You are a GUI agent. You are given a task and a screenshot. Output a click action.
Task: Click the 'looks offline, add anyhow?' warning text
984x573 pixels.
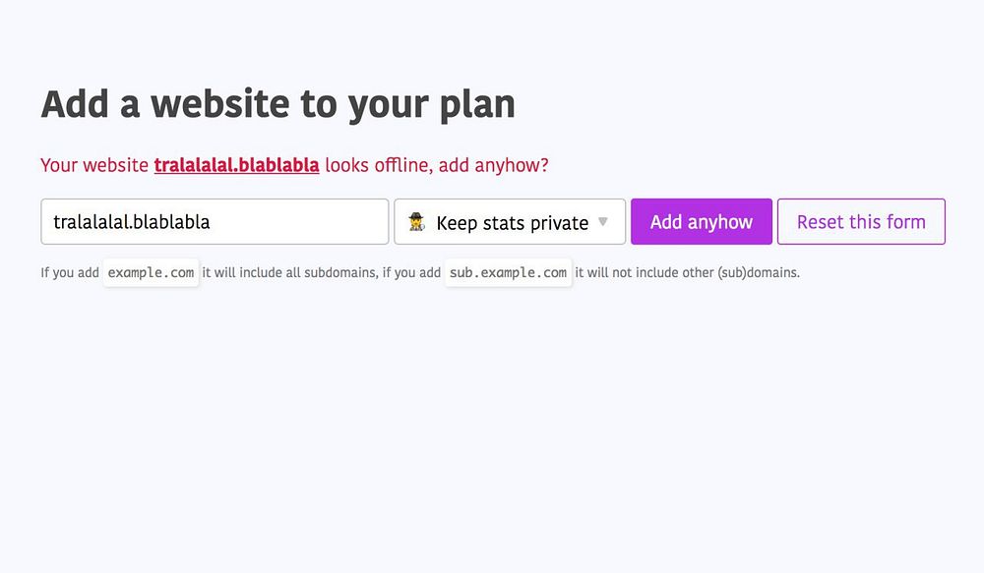click(x=437, y=165)
